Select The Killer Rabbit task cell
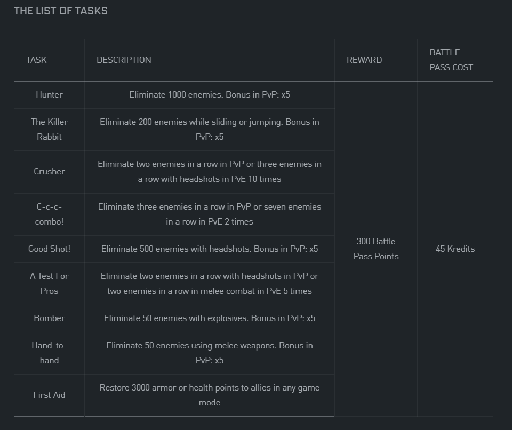The image size is (512, 430). [49, 129]
